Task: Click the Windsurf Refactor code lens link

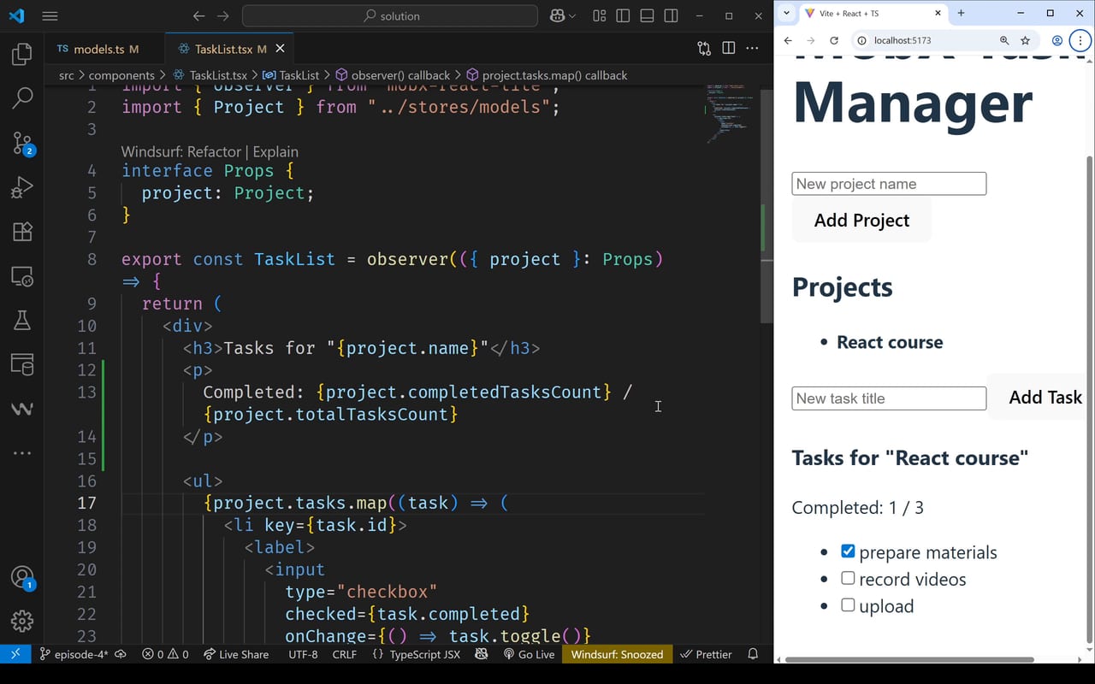Action: (x=181, y=151)
